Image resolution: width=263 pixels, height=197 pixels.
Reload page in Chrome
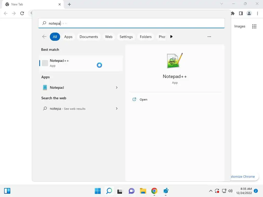[x=22, y=13]
